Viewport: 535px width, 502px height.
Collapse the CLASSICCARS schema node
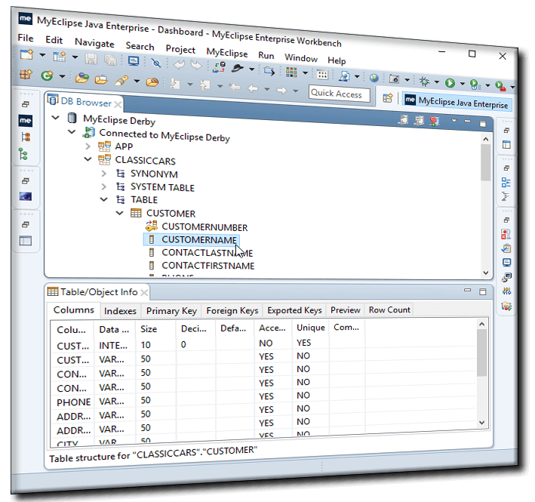(88, 159)
